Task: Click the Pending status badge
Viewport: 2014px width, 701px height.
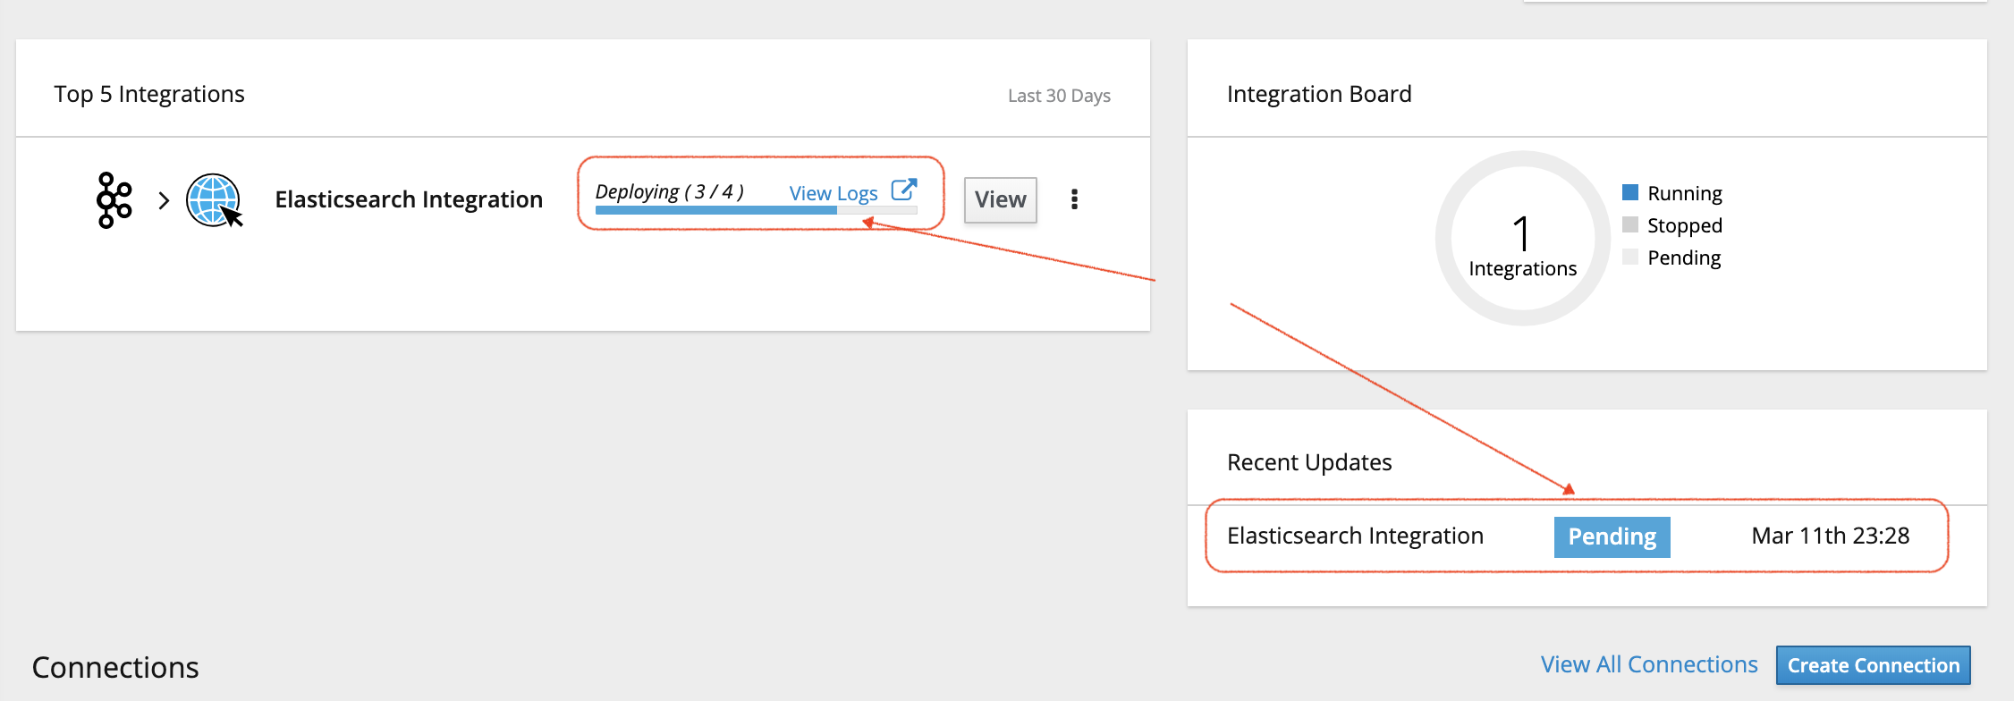Action: [x=1612, y=536]
